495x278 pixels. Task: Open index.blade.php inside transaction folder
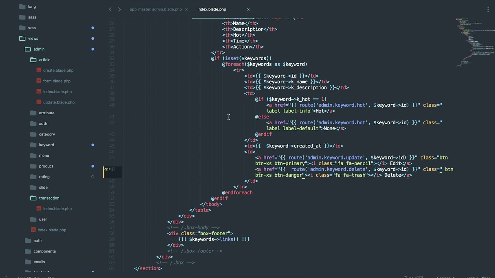point(57,209)
